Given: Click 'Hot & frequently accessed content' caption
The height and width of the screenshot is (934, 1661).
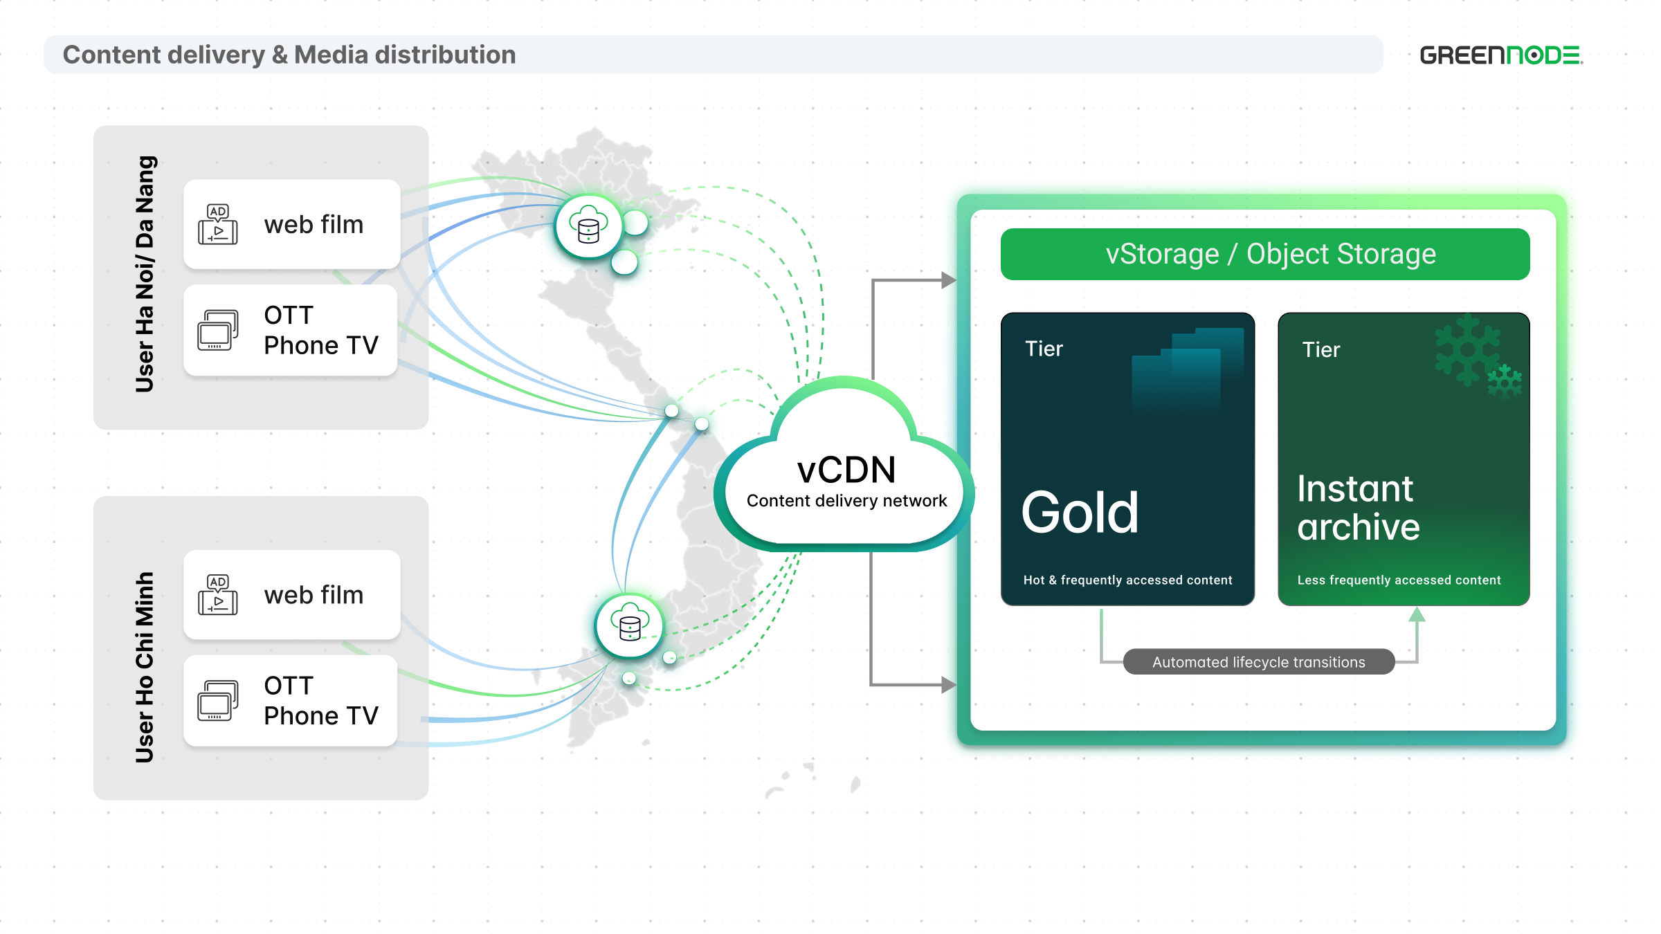Looking at the screenshot, I should (1128, 580).
